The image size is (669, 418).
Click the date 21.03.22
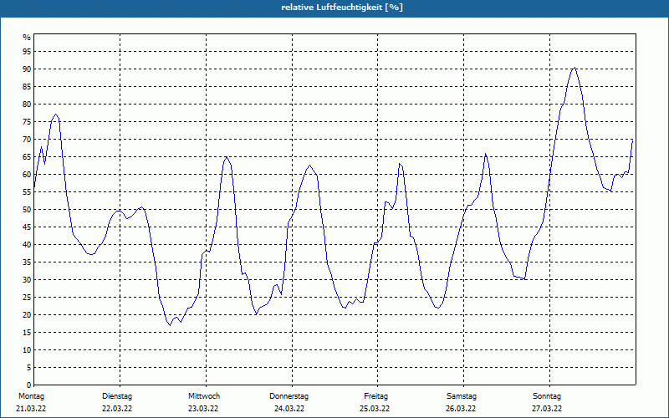31,409
